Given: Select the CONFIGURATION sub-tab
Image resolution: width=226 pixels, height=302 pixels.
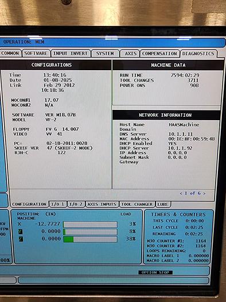Looking at the screenshot, I should click(29, 204).
